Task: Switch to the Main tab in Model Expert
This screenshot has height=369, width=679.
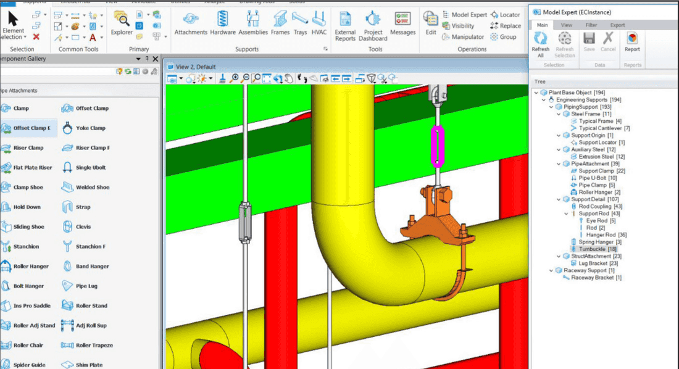Action: point(542,25)
